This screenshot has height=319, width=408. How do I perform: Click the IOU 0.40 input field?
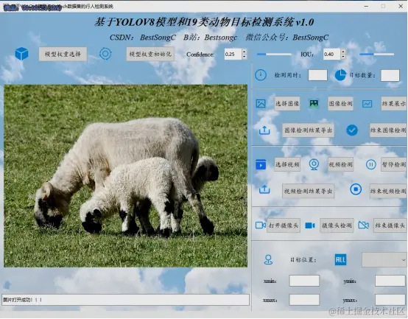[331, 54]
